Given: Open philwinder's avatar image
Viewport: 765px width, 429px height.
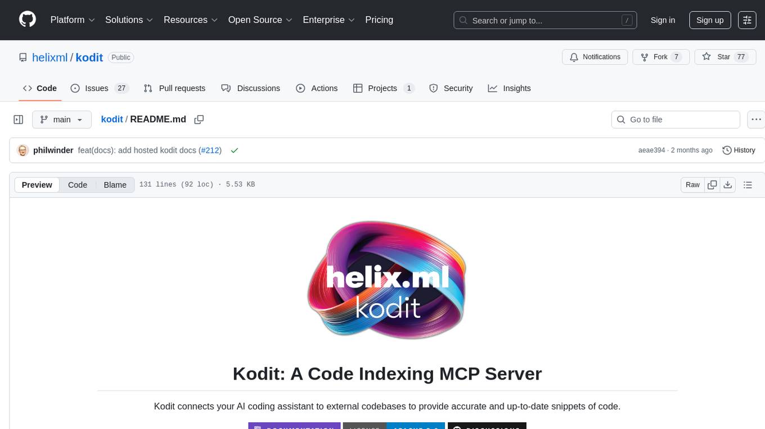Looking at the screenshot, I should pos(23,150).
